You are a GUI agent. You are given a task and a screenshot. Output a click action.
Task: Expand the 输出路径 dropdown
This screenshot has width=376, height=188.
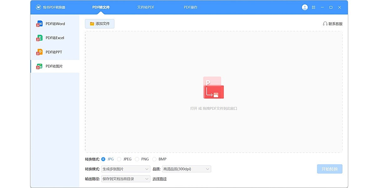(125, 179)
